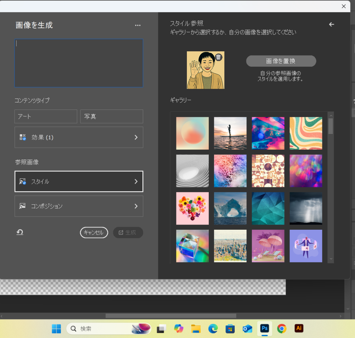Open File Explorer from the taskbar

196,328
